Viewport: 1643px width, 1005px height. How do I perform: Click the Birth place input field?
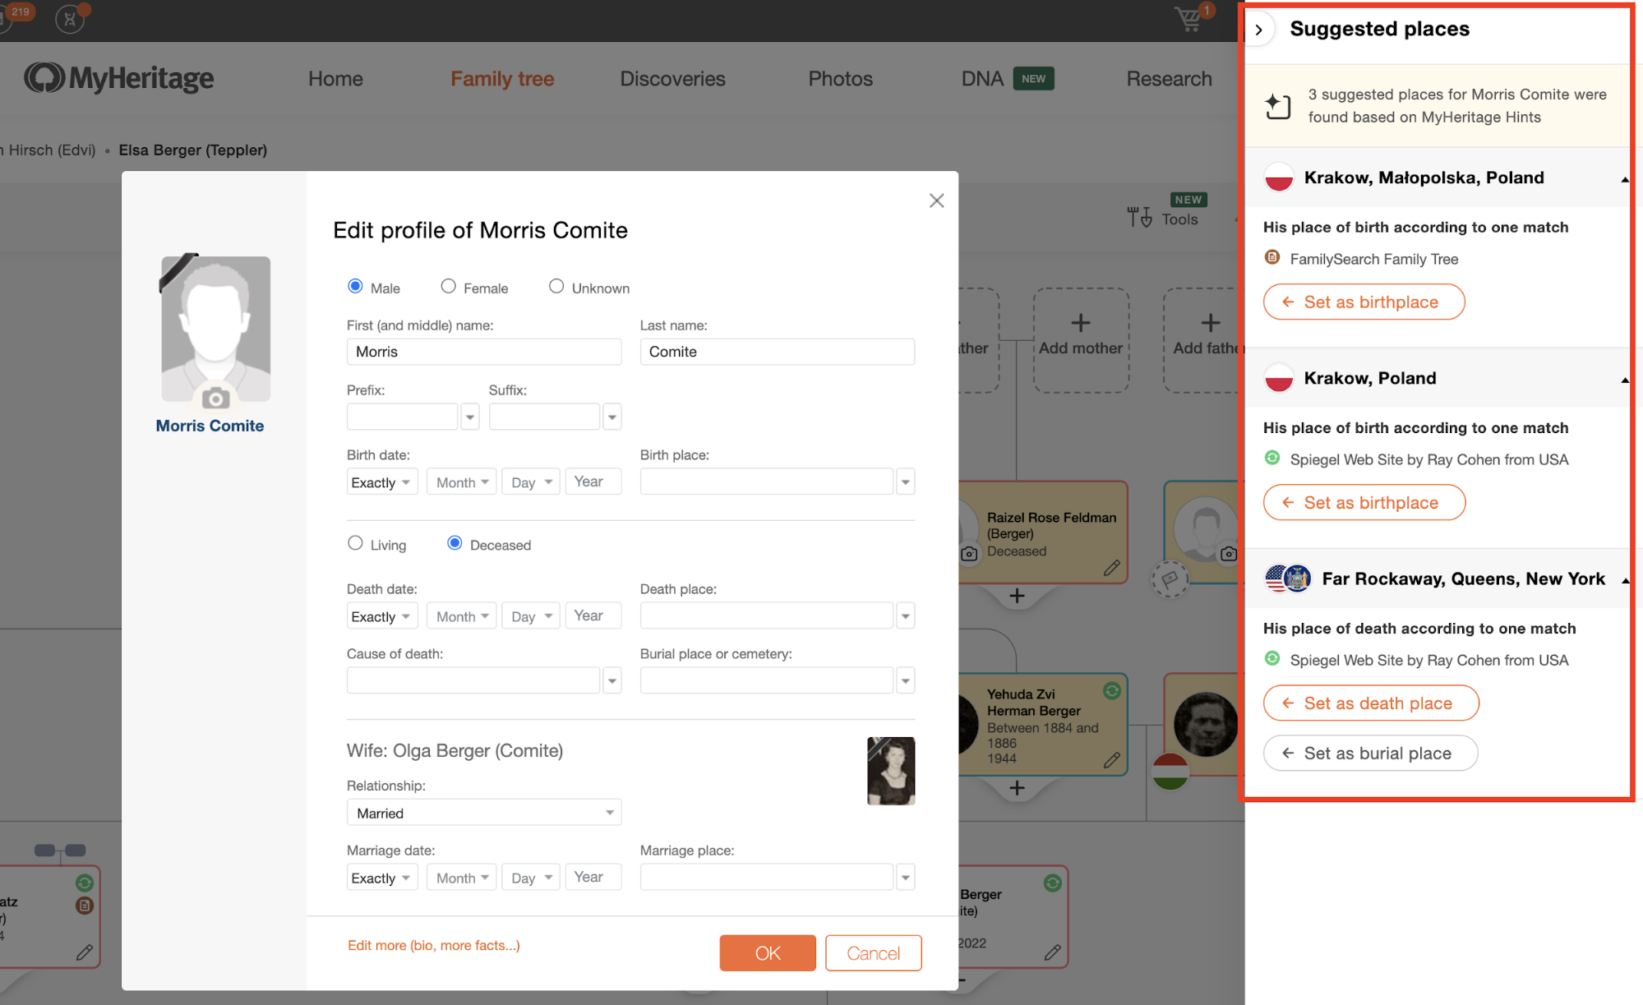coord(766,482)
